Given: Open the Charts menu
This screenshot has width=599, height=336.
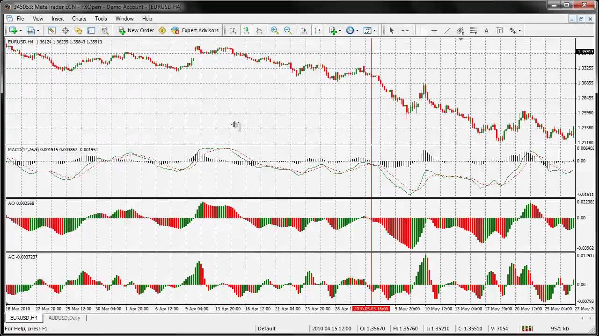Looking at the screenshot, I should click(79, 19).
